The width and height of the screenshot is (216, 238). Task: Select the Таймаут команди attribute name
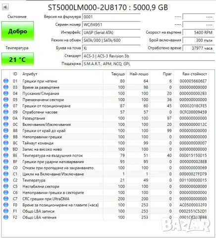tap(38, 143)
